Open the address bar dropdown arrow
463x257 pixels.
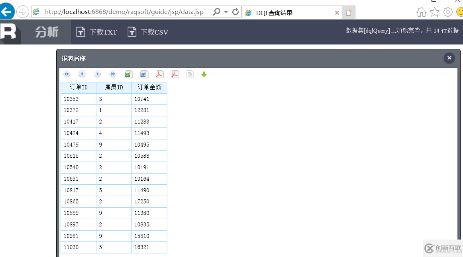coord(226,12)
